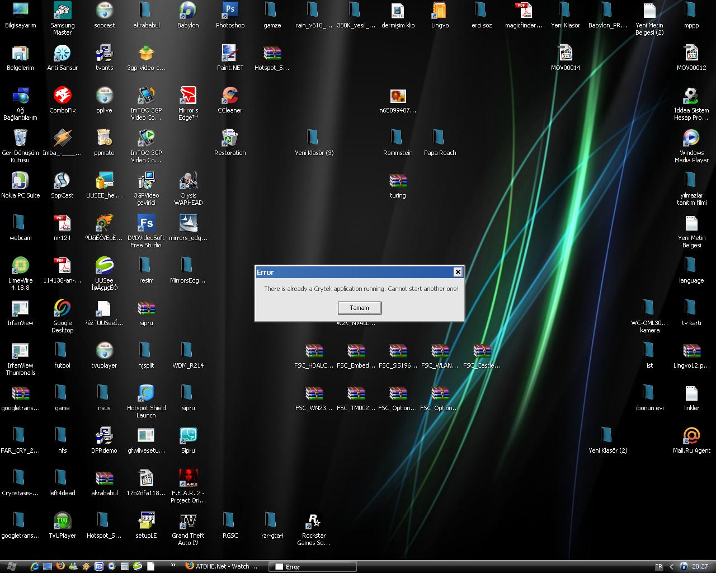
Task: Select the Paint.NET desktop icon
Action: 230,58
